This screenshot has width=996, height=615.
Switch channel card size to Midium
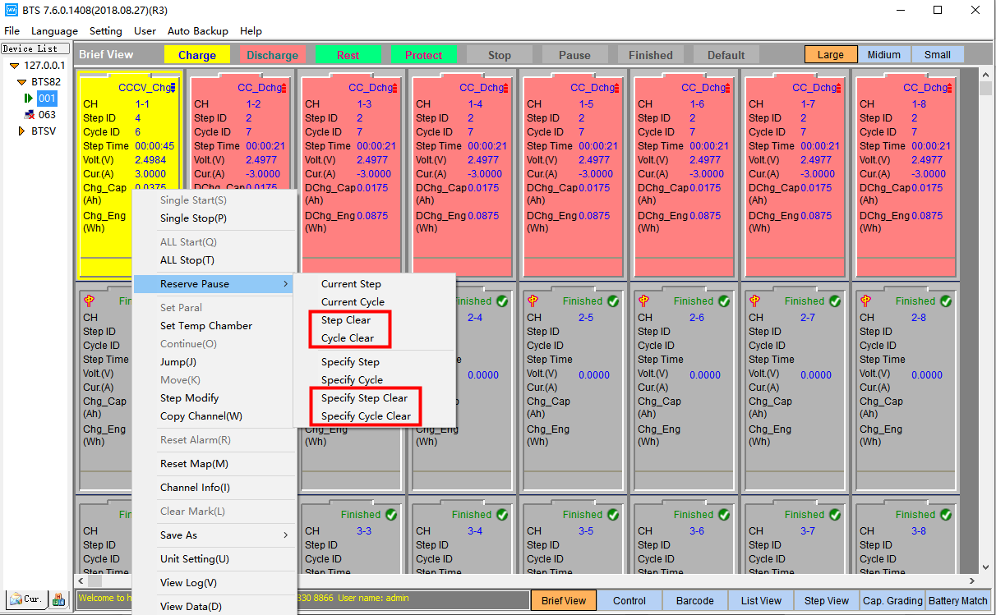(884, 55)
